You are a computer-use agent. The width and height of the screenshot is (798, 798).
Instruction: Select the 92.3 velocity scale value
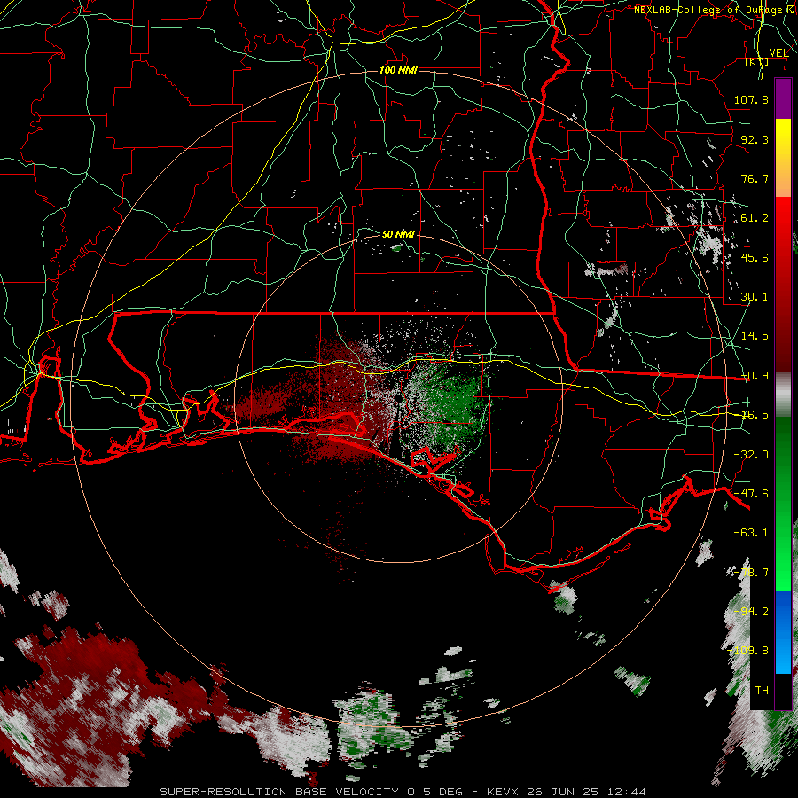pos(755,139)
